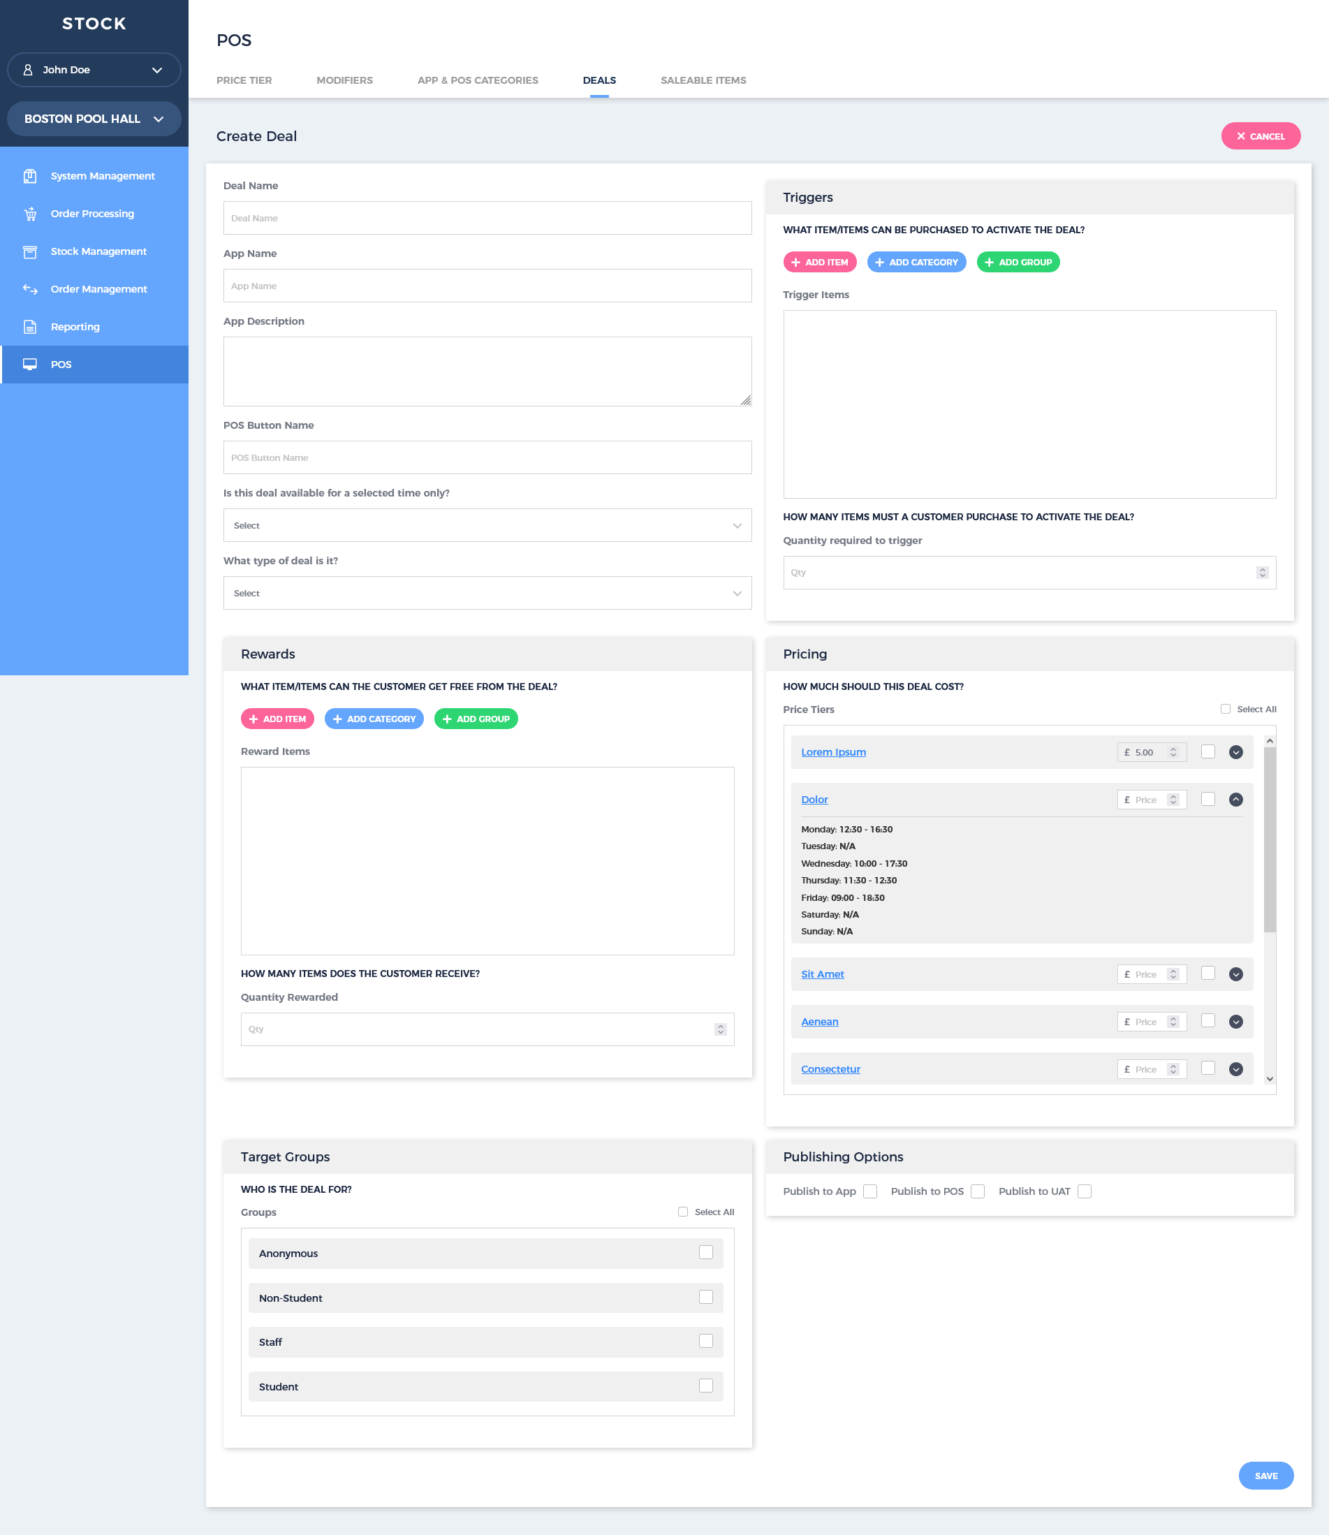Click the Price Tiers list scrollbar
The height and width of the screenshot is (1535, 1329).
pos(1270,838)
